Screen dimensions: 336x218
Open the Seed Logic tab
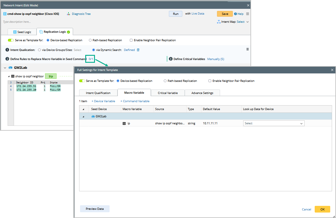(23, 32)
